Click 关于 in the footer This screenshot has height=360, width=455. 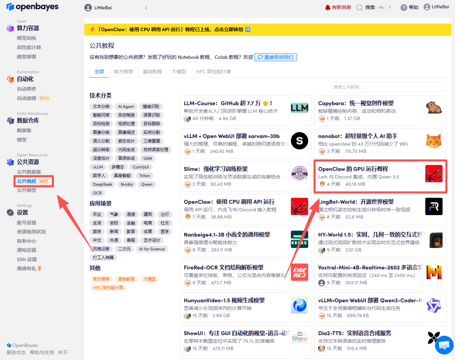pos(62,352)
